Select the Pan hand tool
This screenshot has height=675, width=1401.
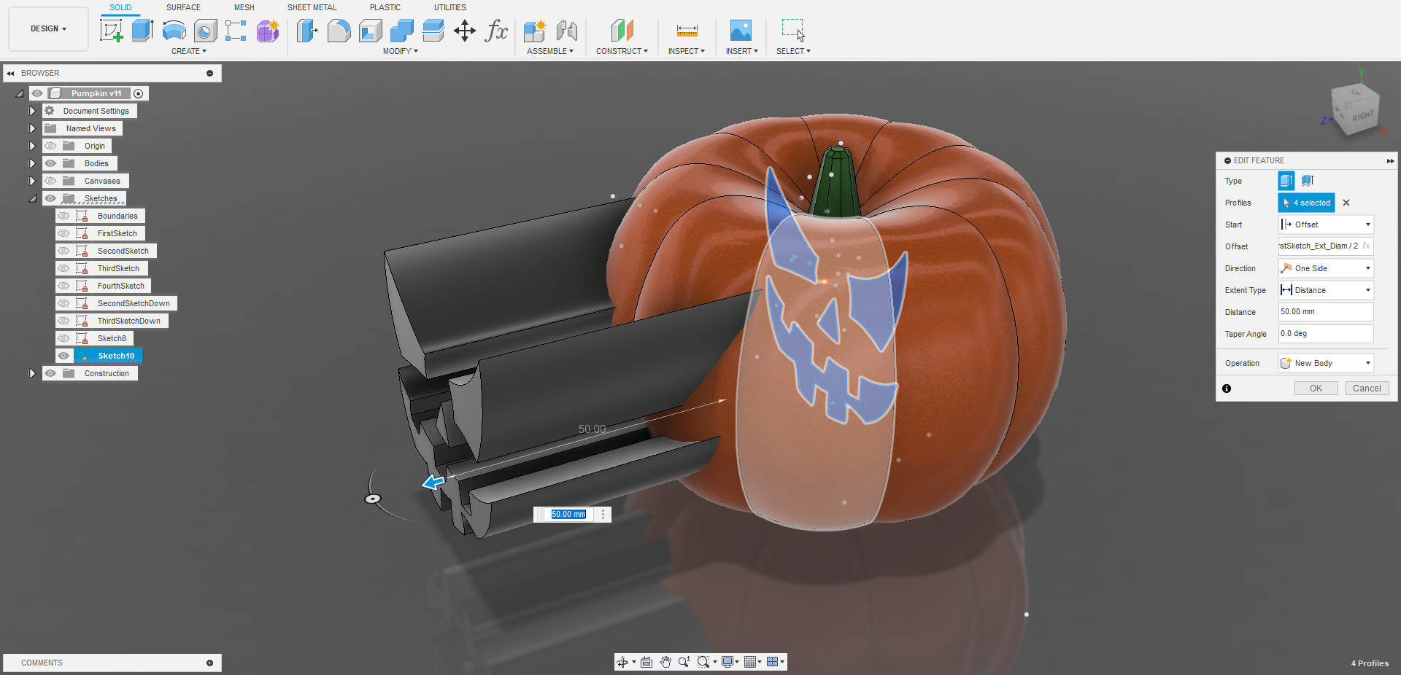pyautogui.click(x=665, y=662)
